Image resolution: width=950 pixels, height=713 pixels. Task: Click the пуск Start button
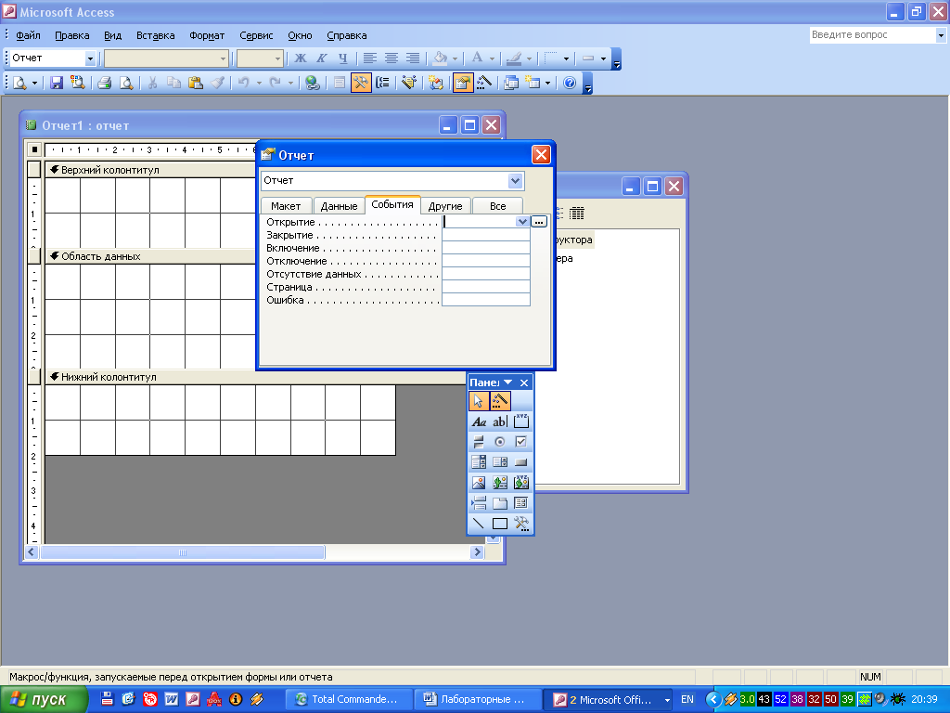click(x=44, y=700)
